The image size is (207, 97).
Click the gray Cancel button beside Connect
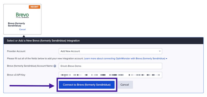pyautogui.click(x=125, y=85)
